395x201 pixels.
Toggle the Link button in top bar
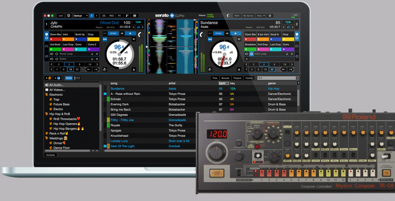pyautogui.click(x=61, y=16)
